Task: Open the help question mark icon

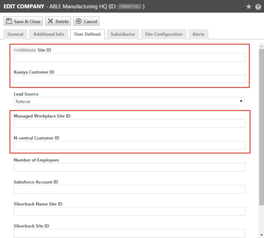Action: point(258,7)
